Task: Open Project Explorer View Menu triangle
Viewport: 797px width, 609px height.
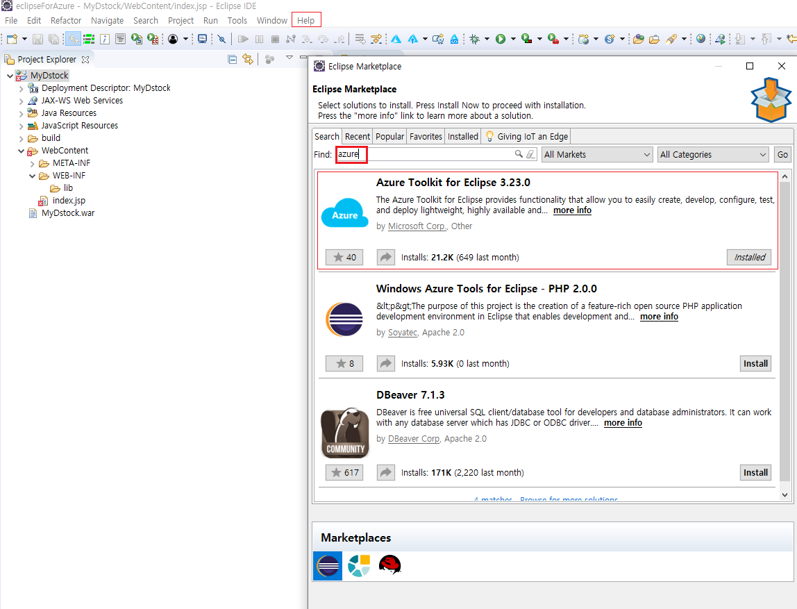Action: [290, 58]
